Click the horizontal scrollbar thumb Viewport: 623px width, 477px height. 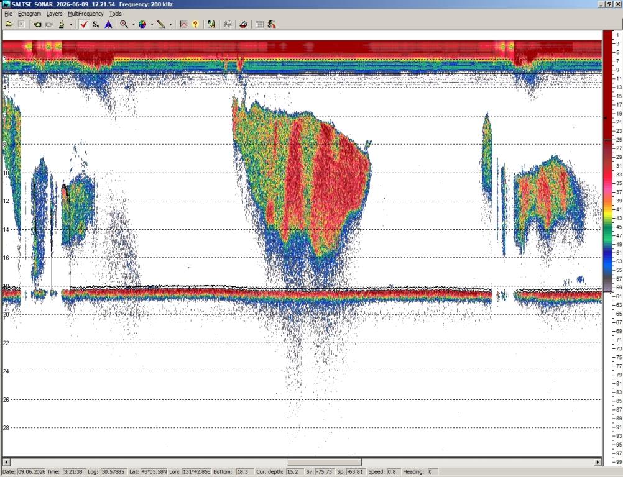325,462
